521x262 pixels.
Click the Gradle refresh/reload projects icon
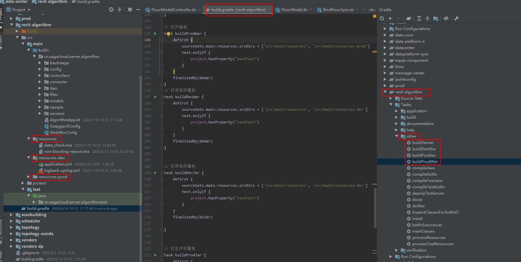382,18
